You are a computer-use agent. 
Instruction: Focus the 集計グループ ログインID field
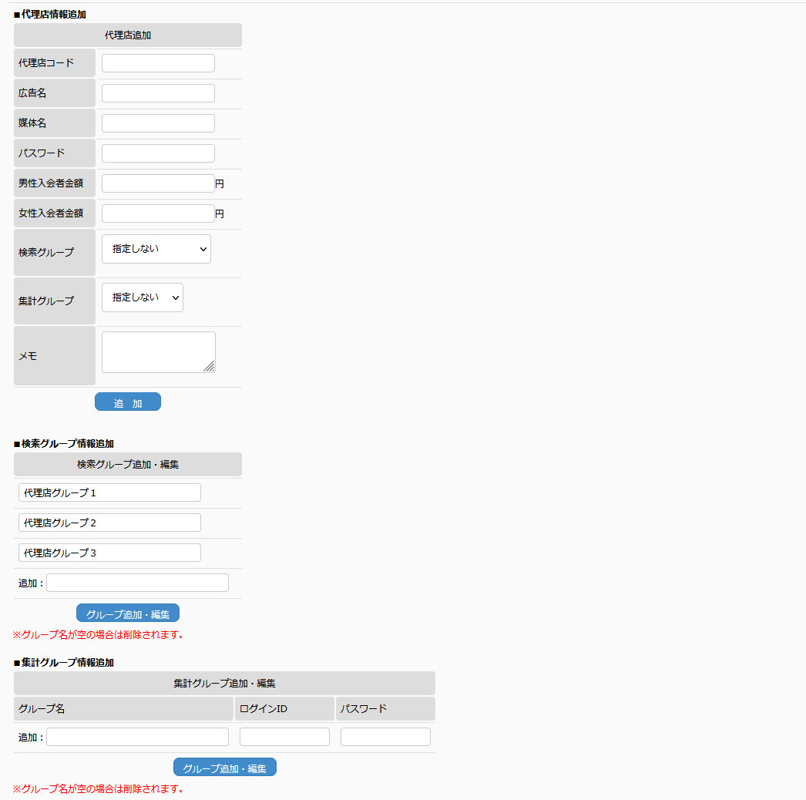pyautogui.click(x=284, y=737)
